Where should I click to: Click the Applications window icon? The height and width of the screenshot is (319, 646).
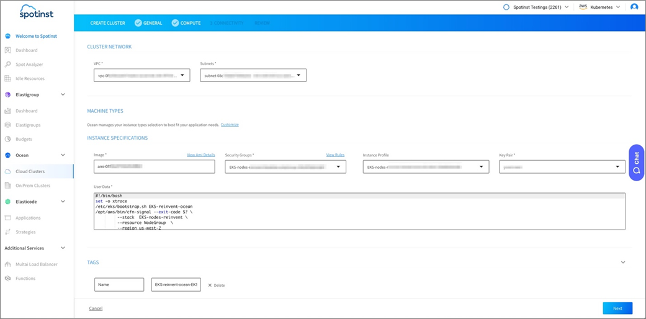tap(7, 218)
